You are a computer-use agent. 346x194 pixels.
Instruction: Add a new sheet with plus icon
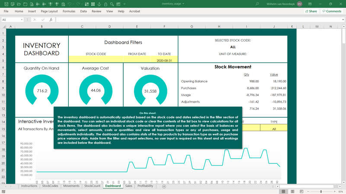tap(164, 186)
